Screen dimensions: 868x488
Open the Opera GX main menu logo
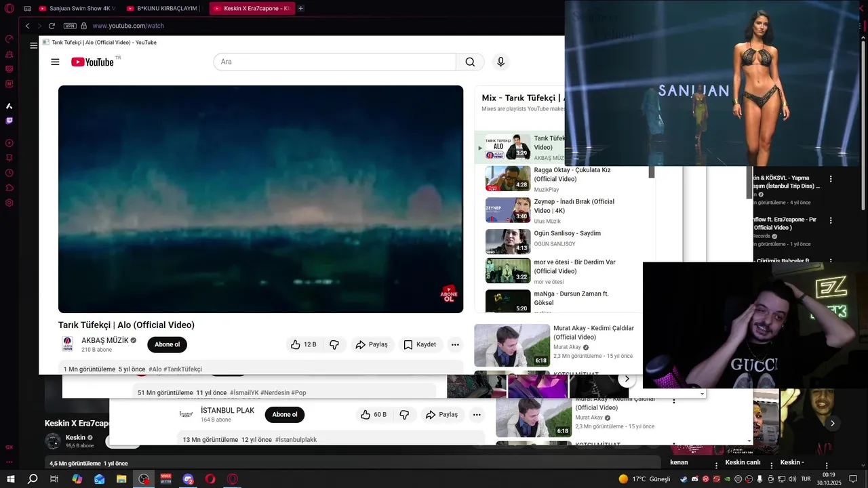coord(9,8)
